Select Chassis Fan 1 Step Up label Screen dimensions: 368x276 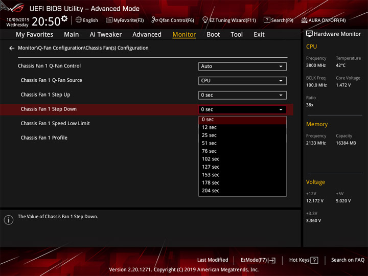45,95
